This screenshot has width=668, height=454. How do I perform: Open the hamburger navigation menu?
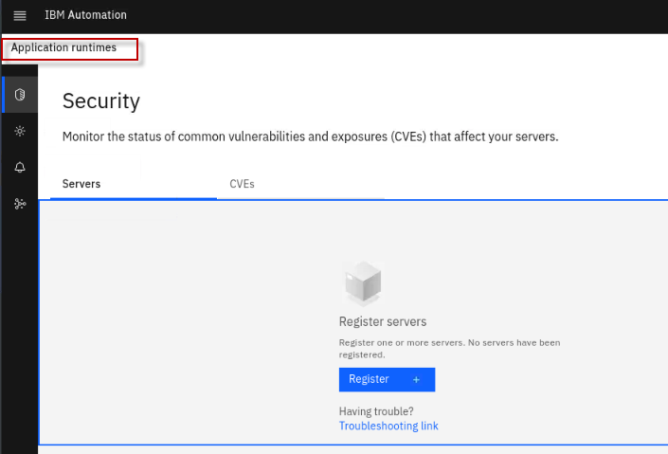point(20,16)
